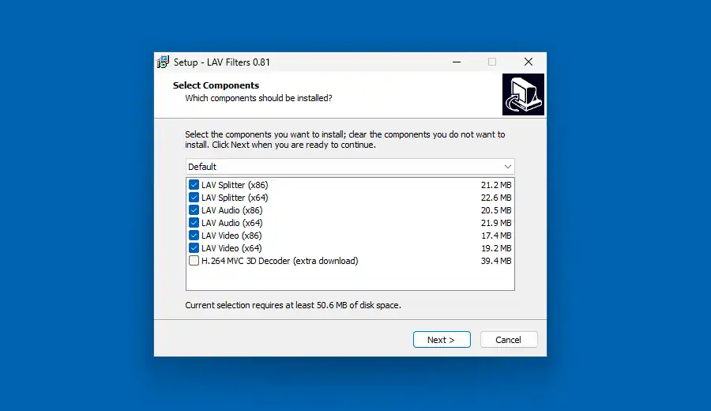Cancel the LAV Filters setup
The height and width of the screenshot is (411, 711).
508,340
